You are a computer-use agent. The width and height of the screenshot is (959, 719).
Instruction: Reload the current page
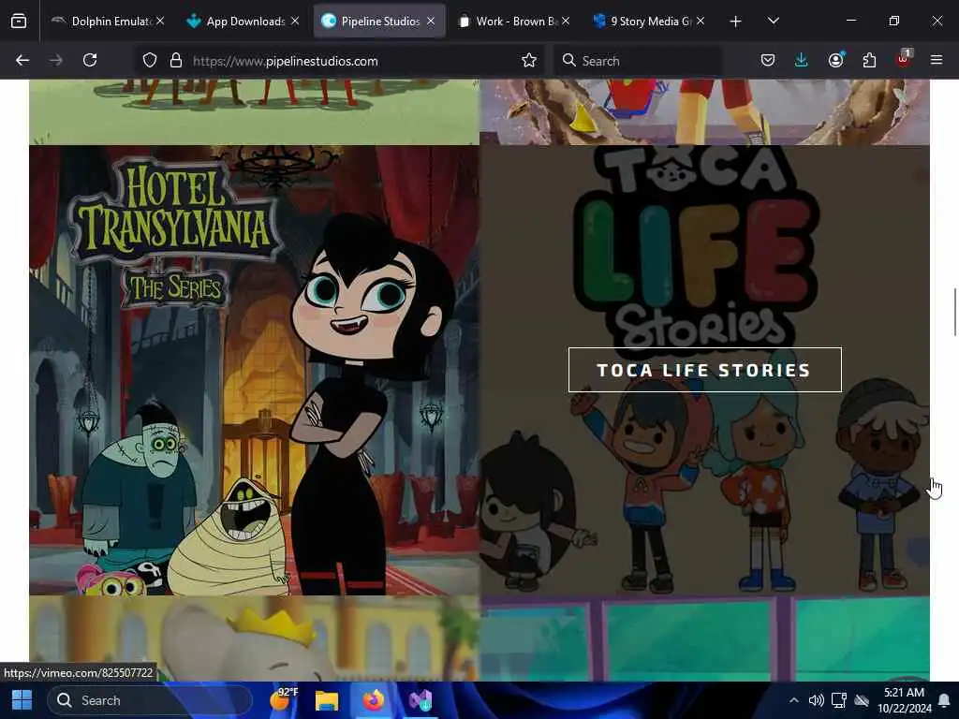(x=90, y=61)
